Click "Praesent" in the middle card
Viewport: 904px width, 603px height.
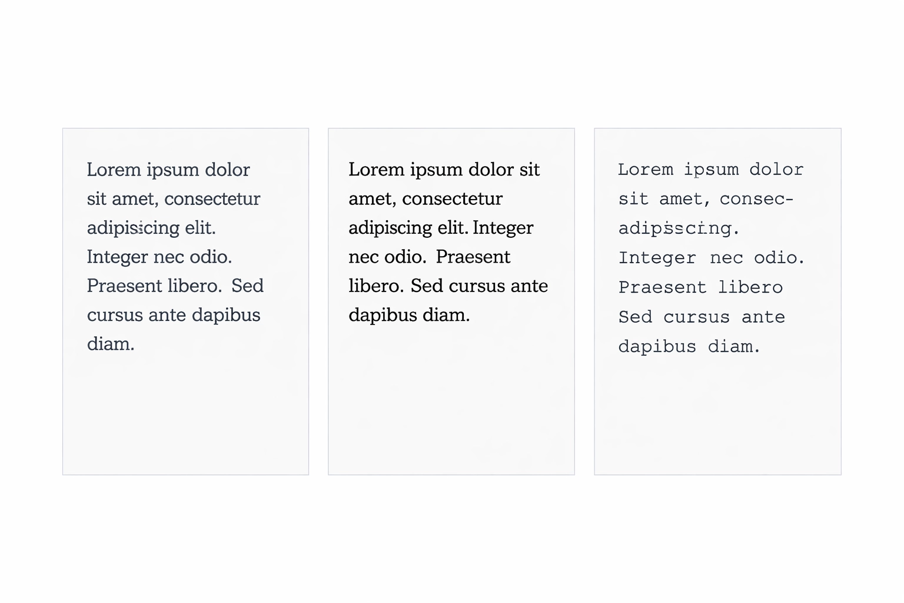(x=473, y=257)
